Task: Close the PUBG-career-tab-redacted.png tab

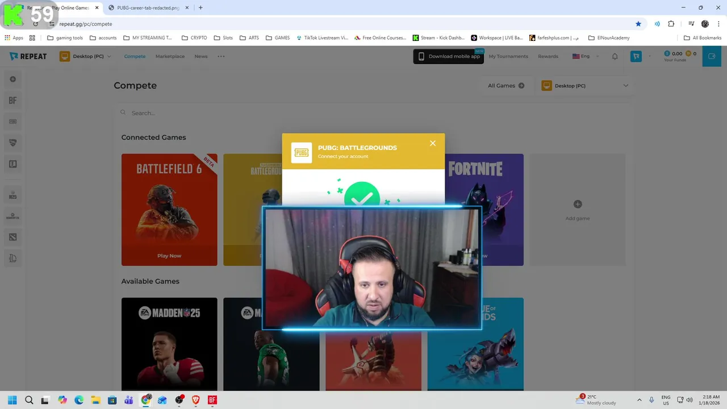Action: coord(187,8)
